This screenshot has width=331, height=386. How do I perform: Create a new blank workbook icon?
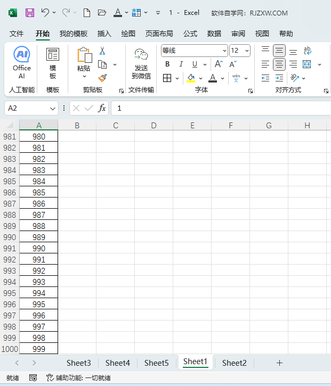[87, 13]
